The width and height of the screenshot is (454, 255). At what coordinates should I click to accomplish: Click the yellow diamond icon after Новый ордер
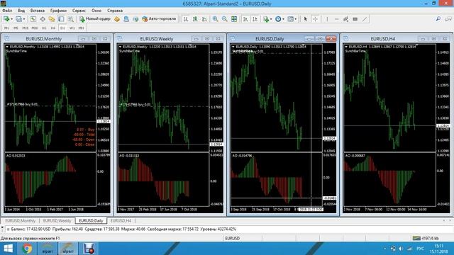point(117,19)
